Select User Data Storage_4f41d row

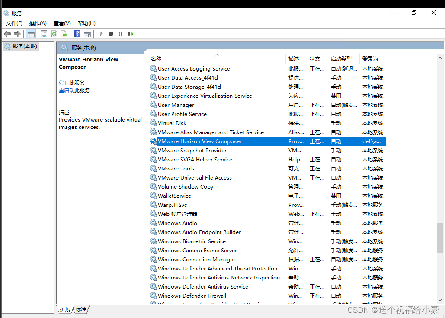pyautogui.click(x=268, y=87)
